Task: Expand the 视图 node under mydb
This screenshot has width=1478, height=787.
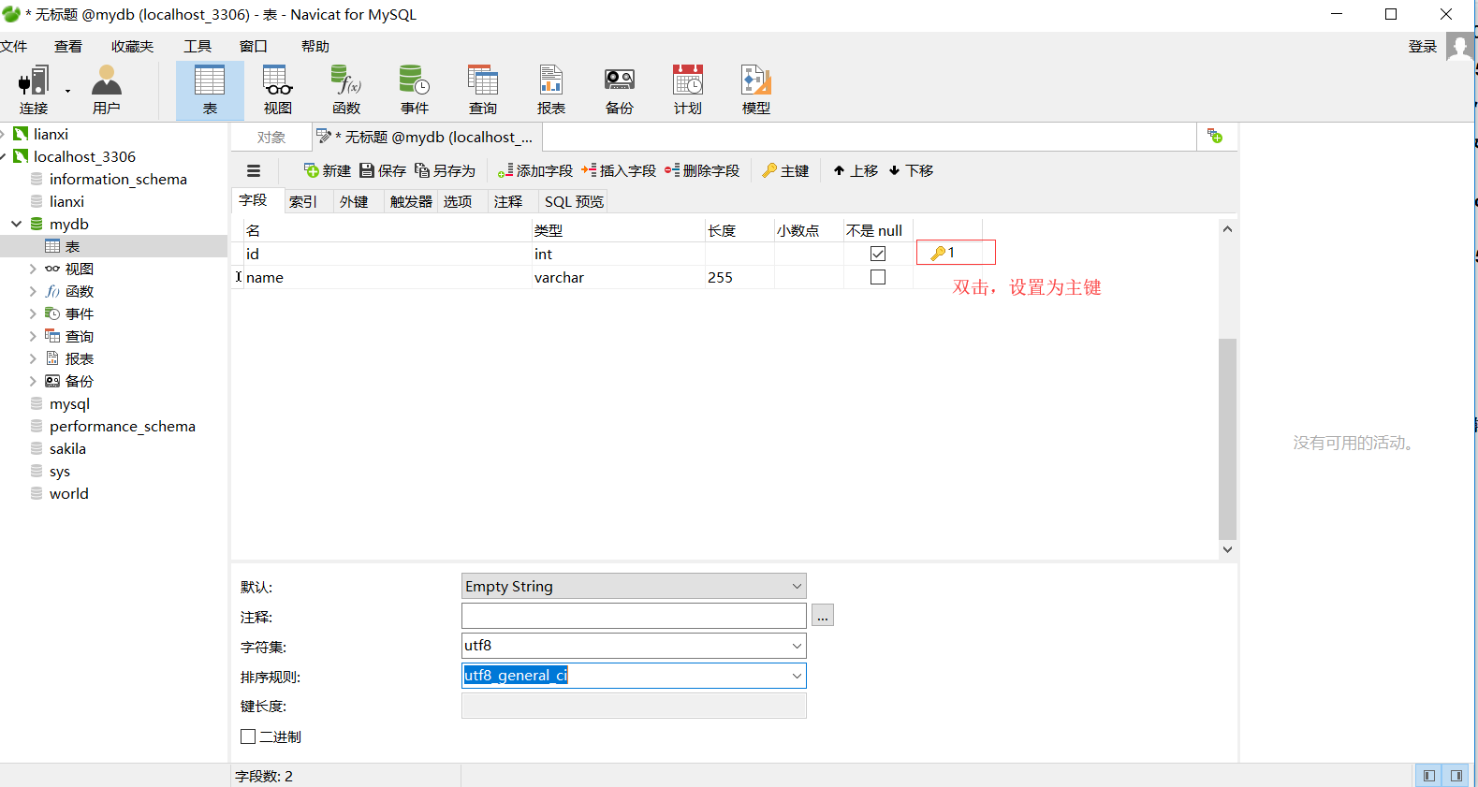Action: pyautogui.click(x=33, y=269)
